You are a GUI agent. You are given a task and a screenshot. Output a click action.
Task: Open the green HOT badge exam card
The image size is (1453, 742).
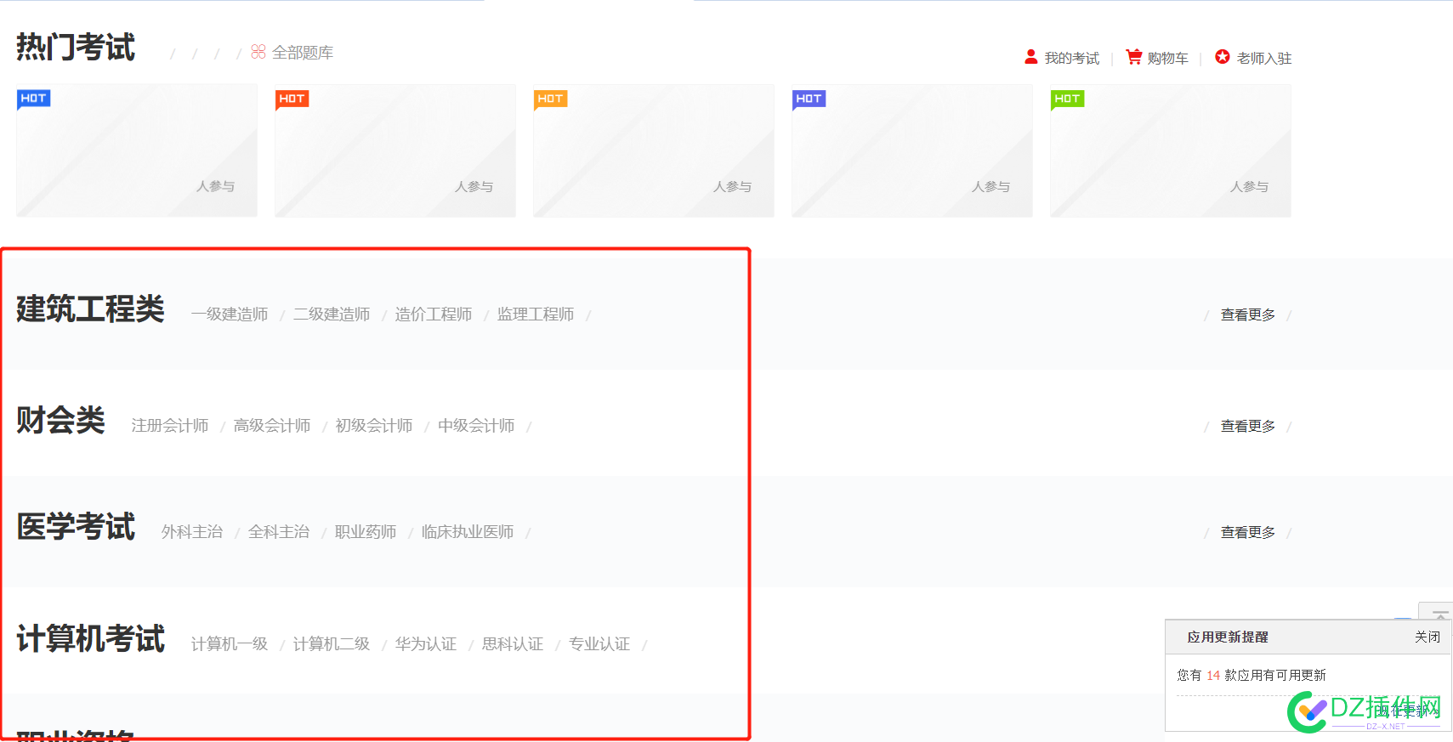[1171, 150]
